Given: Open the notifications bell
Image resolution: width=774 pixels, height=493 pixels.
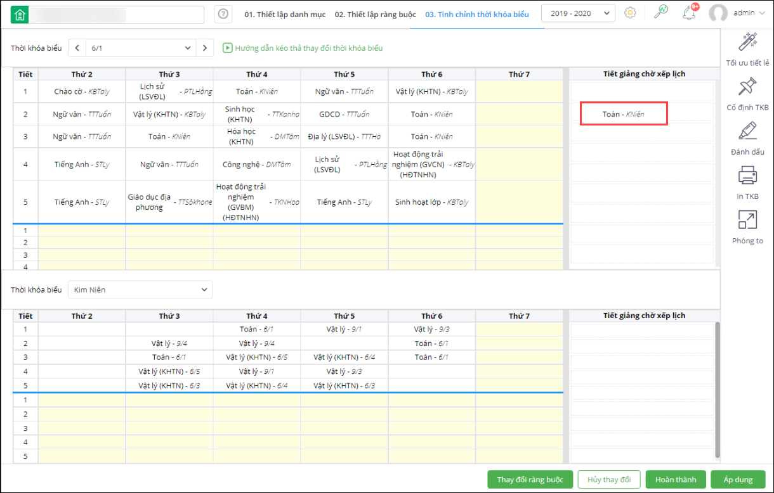Looking at the screenshot, I should pos(689,13).
